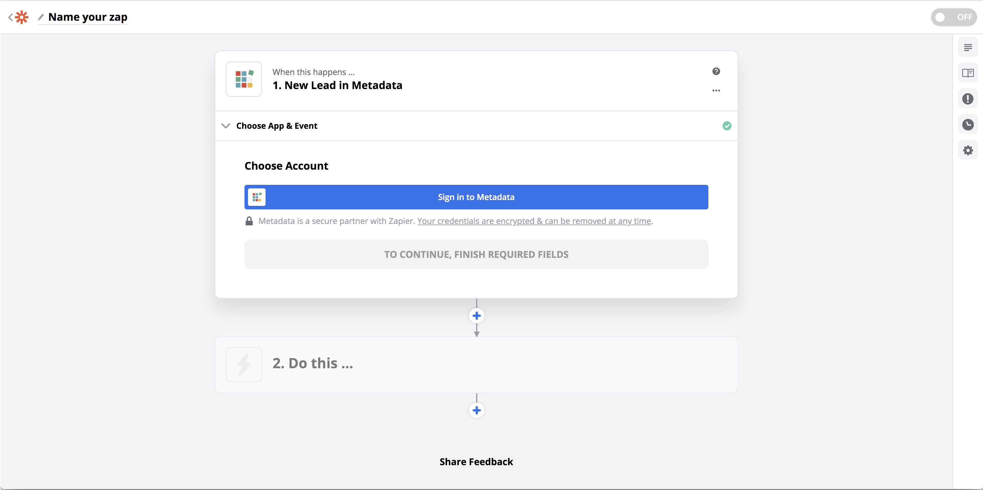983x490 pixels.
Task: Show the alert issues sidebar icon
Action: [x=967, y=99]
